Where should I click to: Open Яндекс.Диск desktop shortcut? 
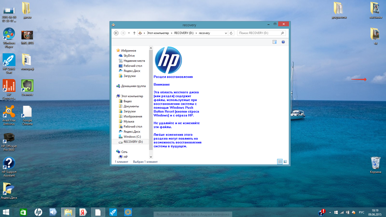click(x=9, y=190)
